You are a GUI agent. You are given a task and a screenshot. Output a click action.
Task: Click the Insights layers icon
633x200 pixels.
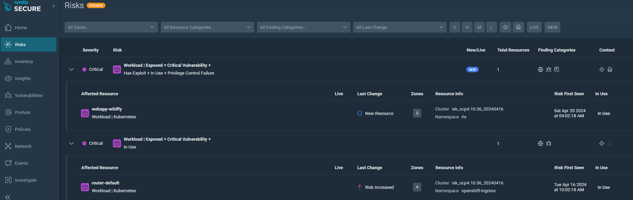(8, 79)
